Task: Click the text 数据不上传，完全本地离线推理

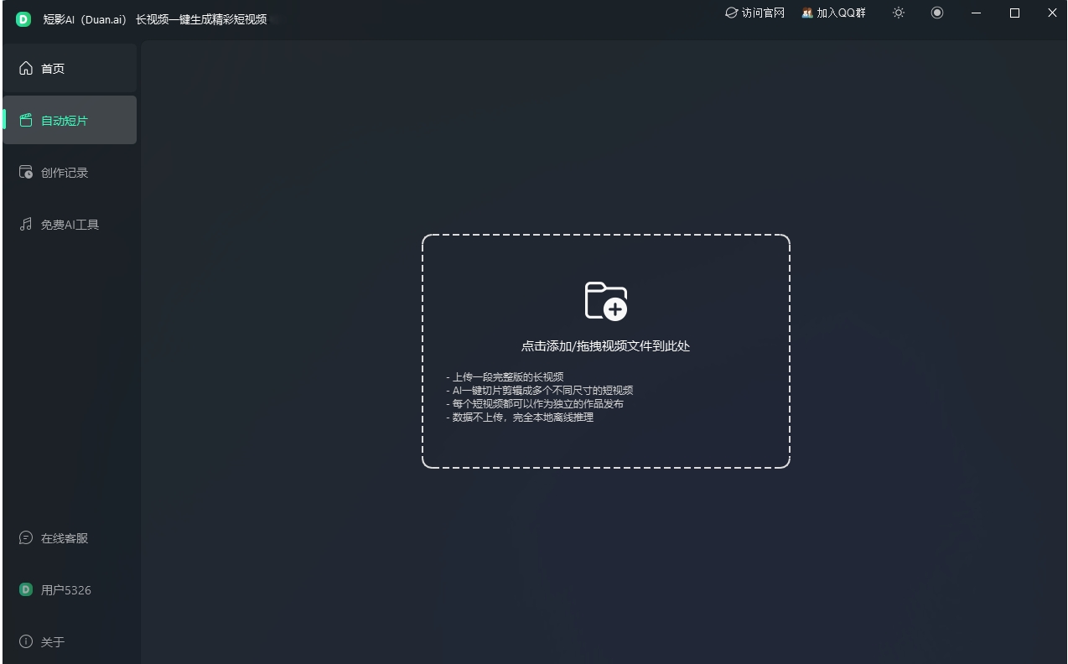Action: click(x=523, y=417)
